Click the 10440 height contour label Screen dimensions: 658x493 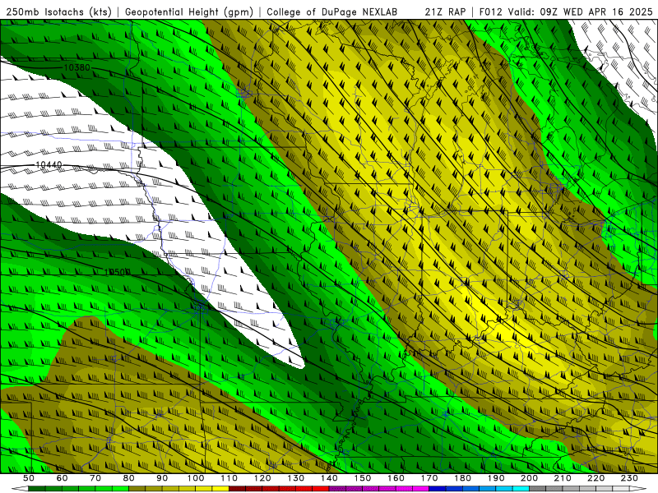click(49, 165)
